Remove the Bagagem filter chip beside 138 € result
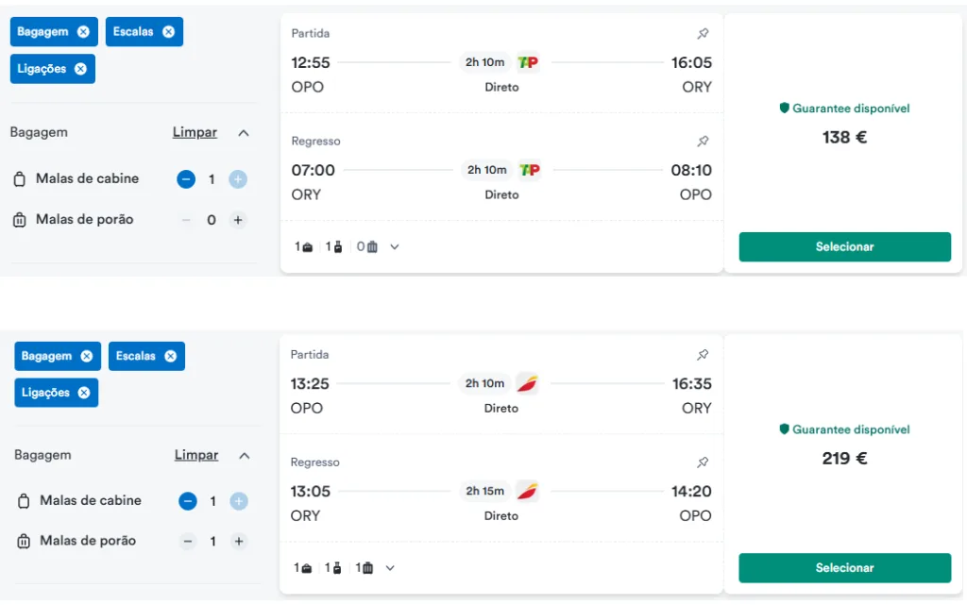 click(x=83, y=32)
